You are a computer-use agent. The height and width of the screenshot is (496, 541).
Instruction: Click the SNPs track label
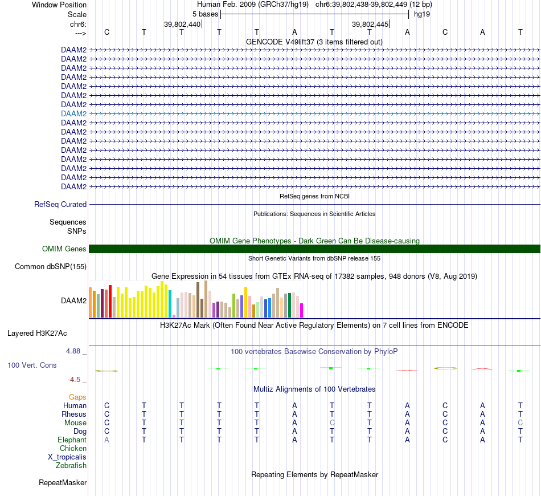77,231
